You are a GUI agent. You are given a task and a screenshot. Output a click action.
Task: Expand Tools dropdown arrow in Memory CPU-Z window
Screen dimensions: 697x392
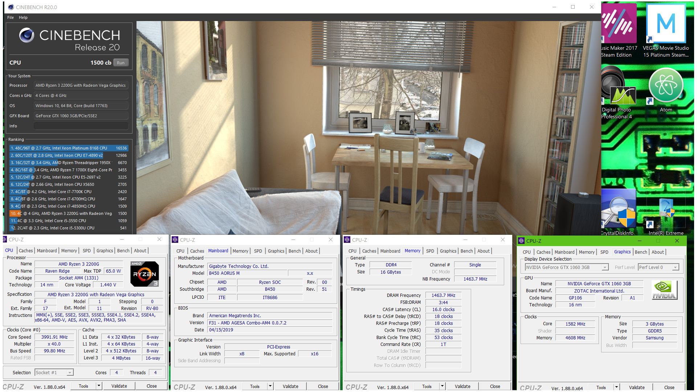coord(442,386)
